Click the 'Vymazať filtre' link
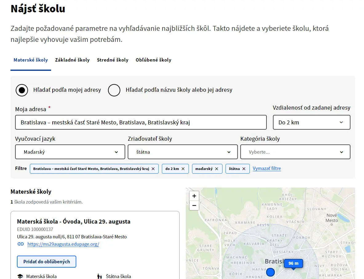 pyautogui.click(x=267, y=168)
